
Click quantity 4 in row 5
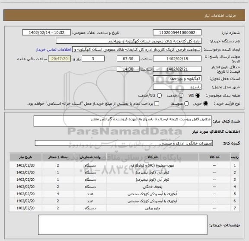click(x=58, y=194)
